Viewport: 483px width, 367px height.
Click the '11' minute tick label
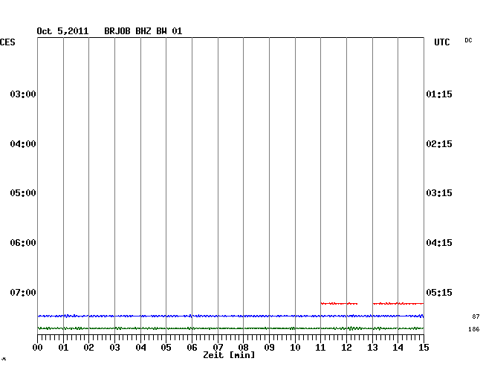[x=321, y=348]
